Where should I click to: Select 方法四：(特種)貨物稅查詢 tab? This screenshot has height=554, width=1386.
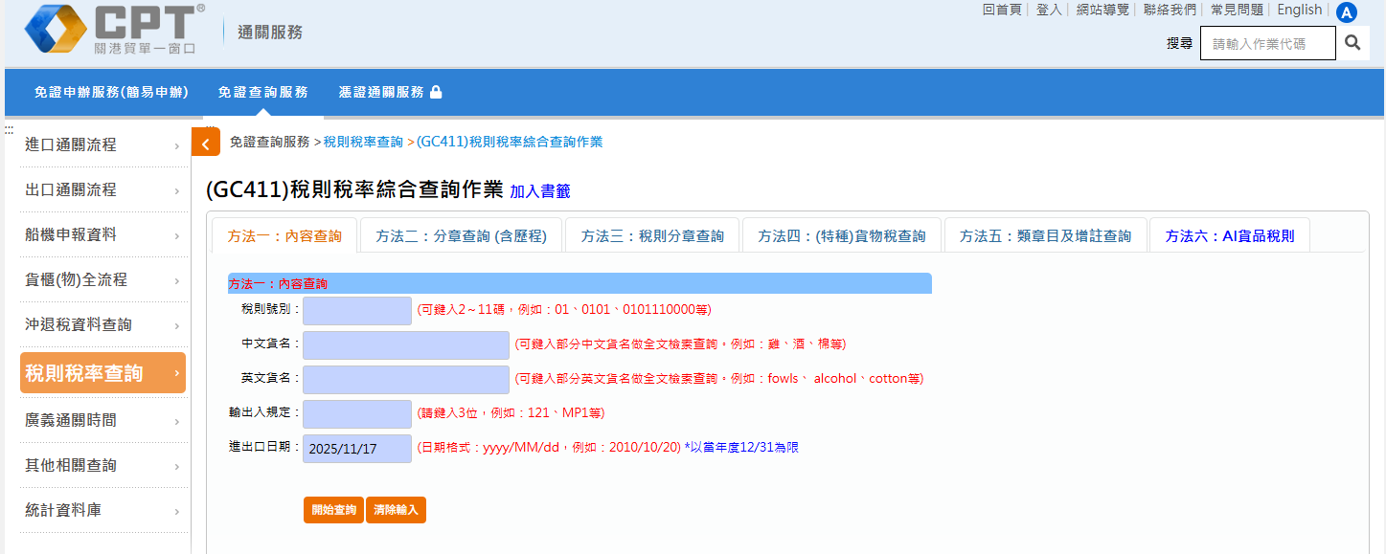coord(841,236)
